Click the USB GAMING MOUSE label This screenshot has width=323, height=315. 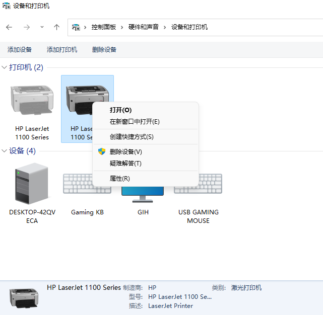[x=199, y=216]
